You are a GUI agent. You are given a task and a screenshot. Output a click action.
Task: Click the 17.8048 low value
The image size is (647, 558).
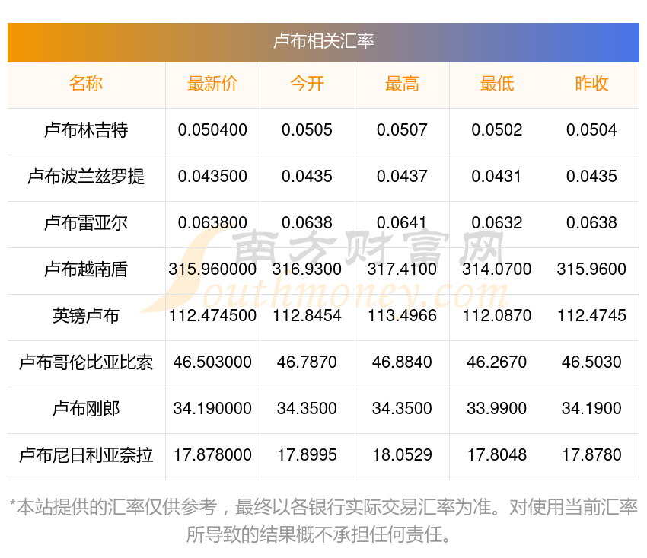tap(497, 455)
